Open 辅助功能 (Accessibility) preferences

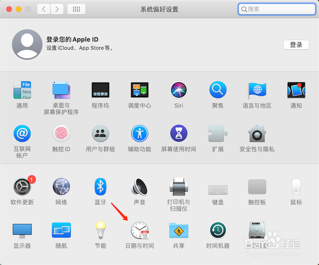[139, 133]
